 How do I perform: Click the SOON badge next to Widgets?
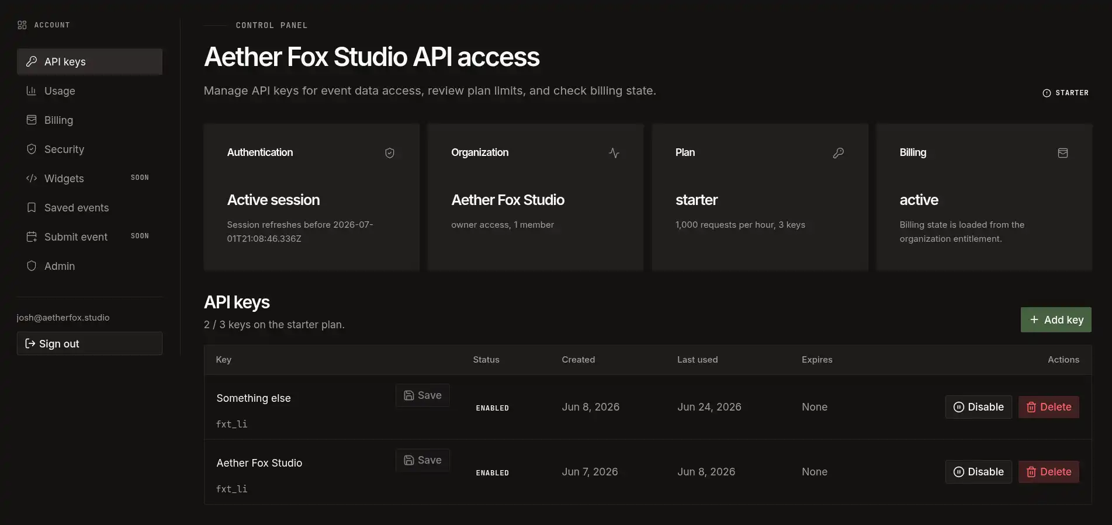coord(140,178)
